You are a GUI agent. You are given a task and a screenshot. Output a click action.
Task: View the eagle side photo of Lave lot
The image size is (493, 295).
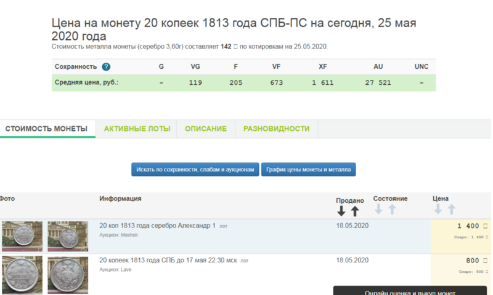(x=68, y=274)
